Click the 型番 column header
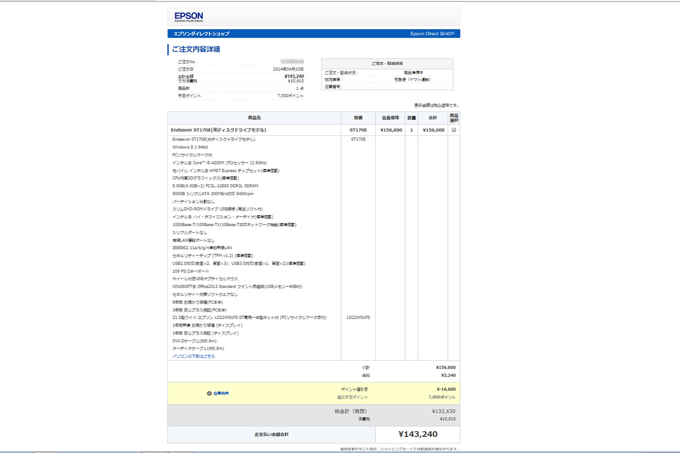Viewport: 680px width, 453px height. coord(358,118)
